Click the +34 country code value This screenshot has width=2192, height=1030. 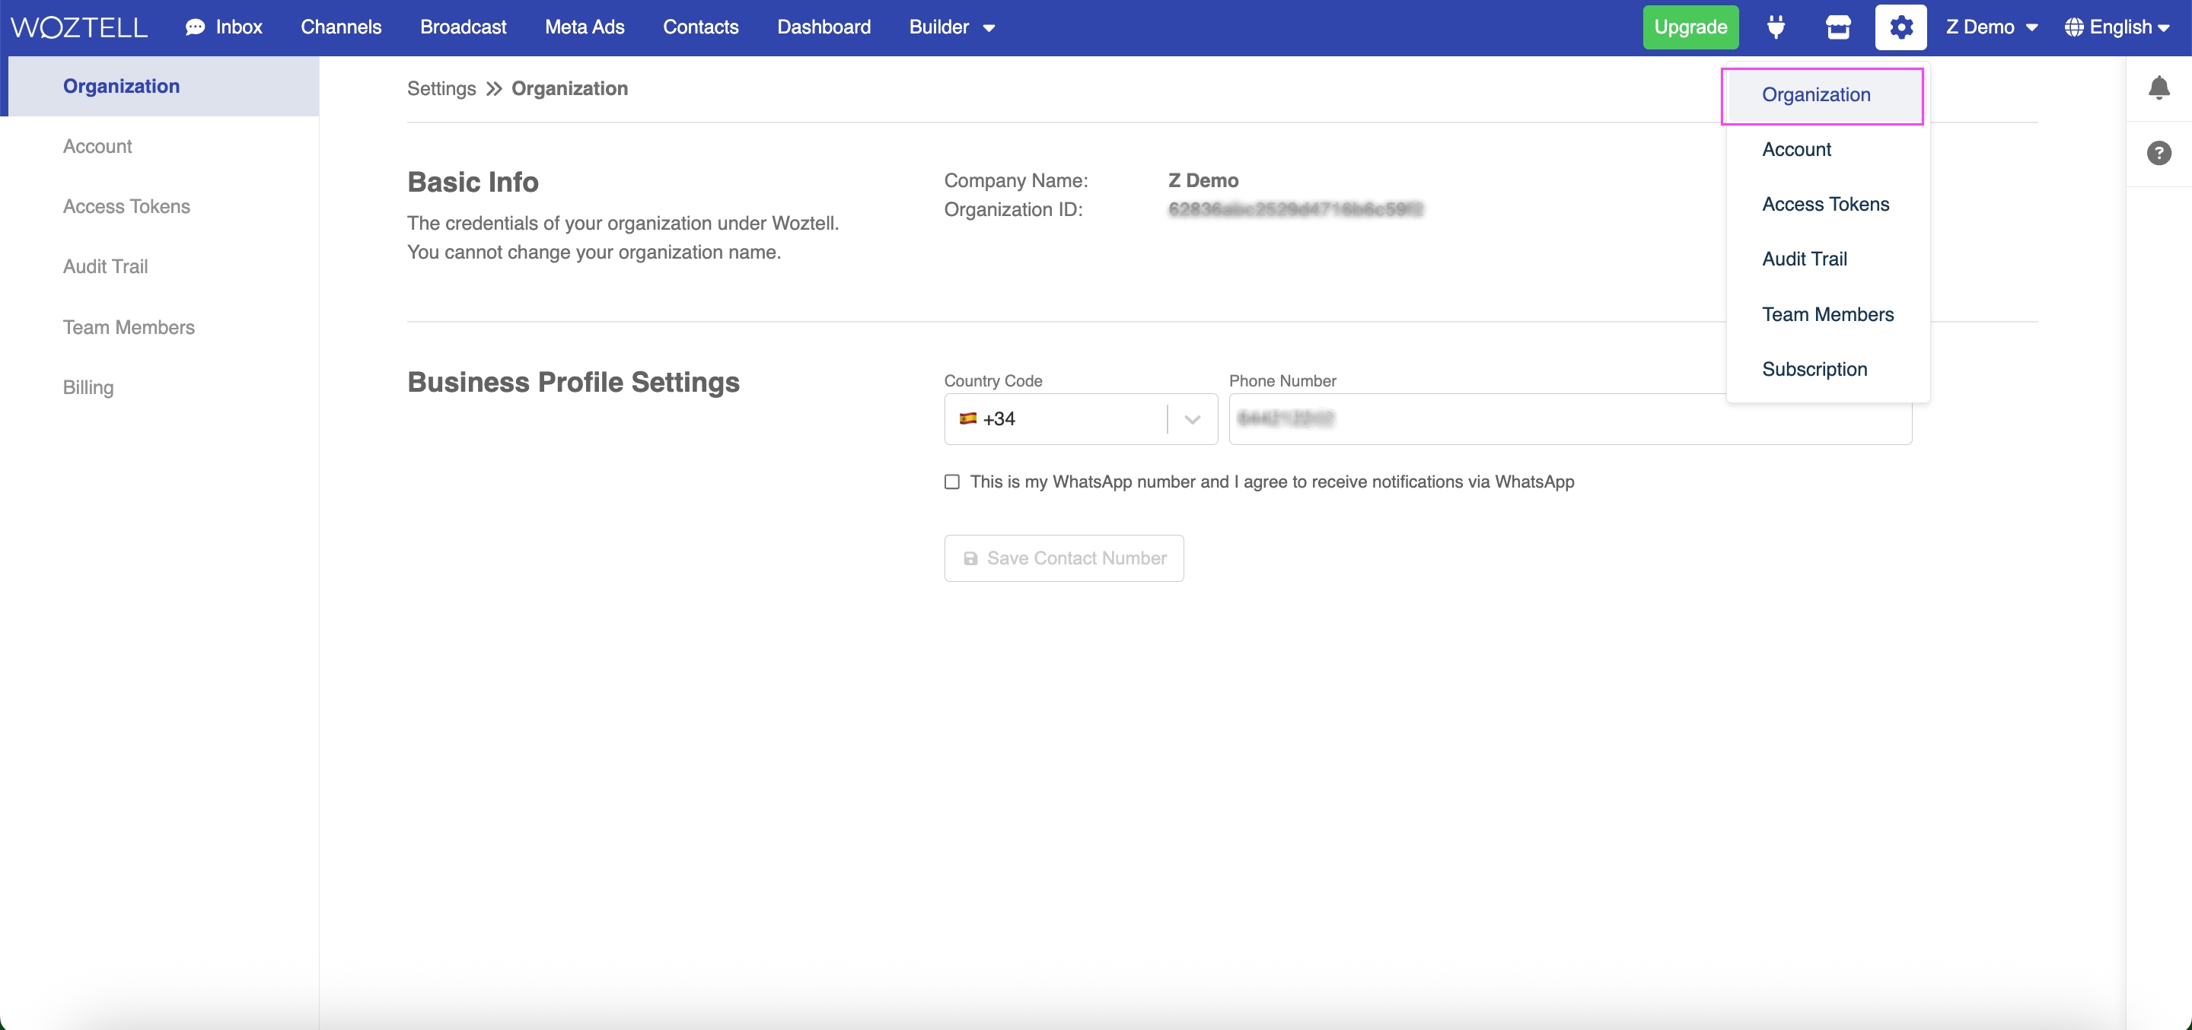pyautogui.click(x=999, y=418)
